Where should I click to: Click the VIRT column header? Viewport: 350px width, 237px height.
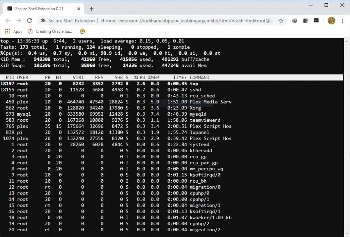pos(78,78)
